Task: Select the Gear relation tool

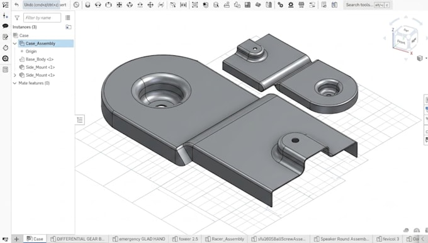Action: coord(280,4)
